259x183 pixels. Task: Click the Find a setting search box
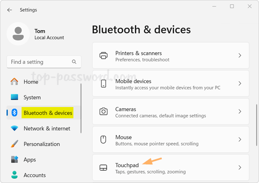click(x=39, y=62)
